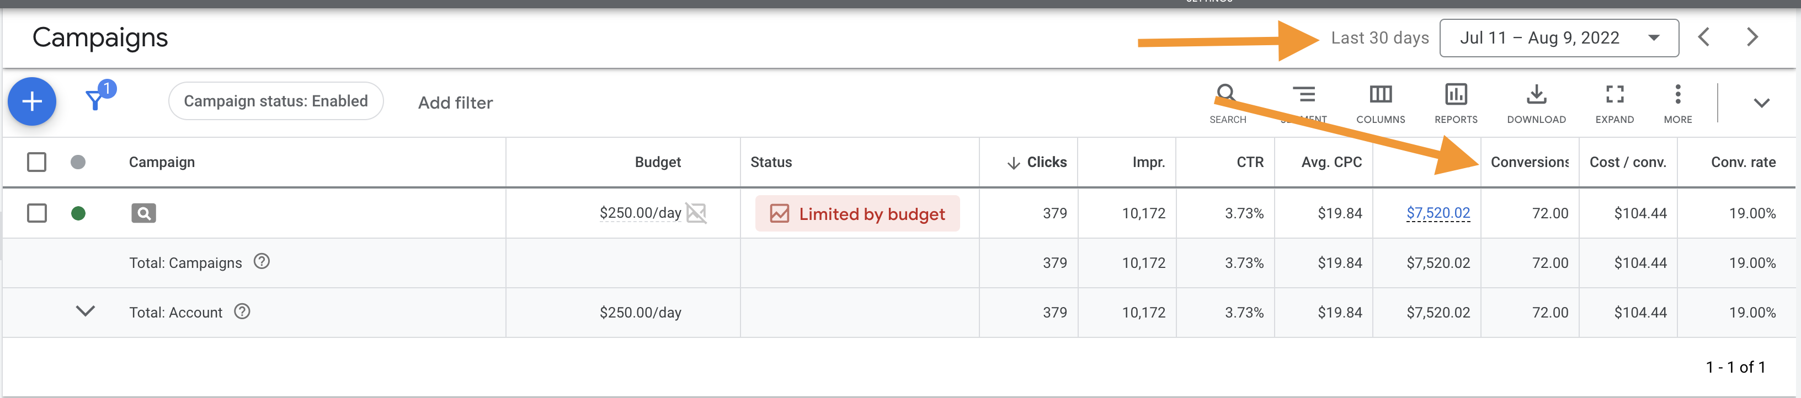Open the date range dropdown
The width and height of the screenshot is (1801, 398).
1559,37
